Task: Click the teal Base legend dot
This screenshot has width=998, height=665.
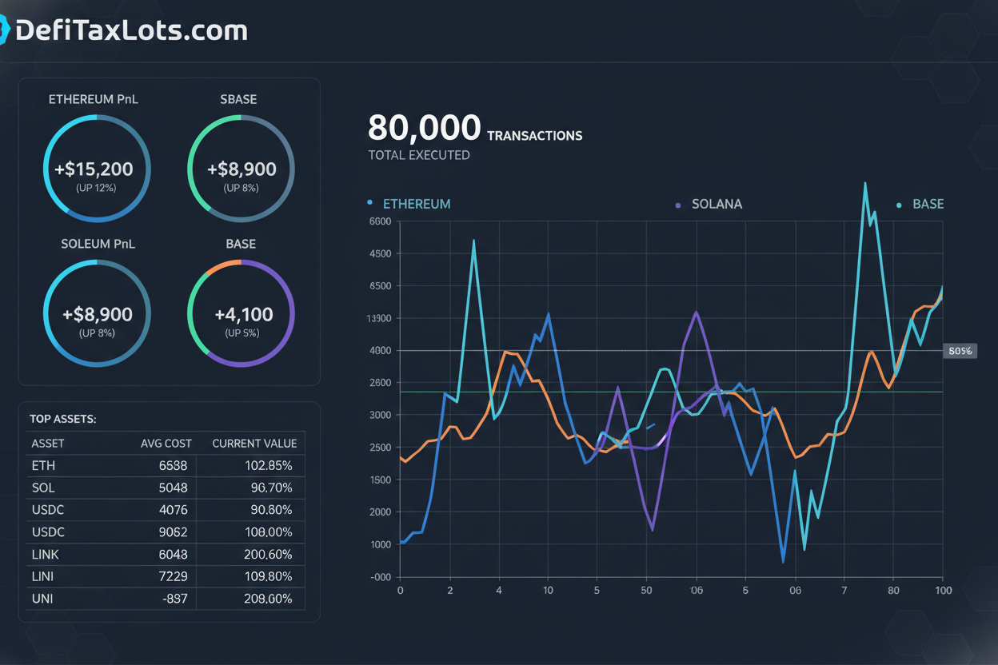Action: [898, 204]
